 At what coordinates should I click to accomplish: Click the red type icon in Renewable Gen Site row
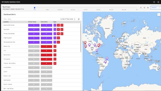[x=58, y=42]
